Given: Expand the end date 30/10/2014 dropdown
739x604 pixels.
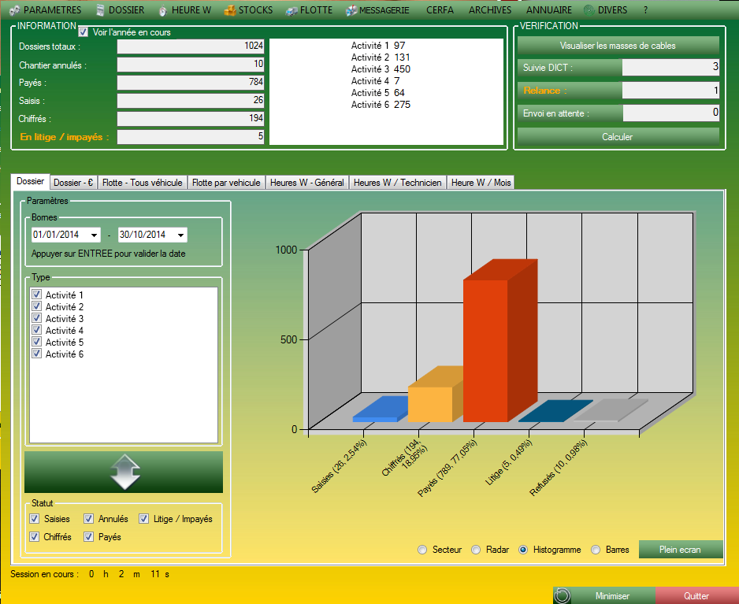Looking at the screenshot, I should tap(180, 235).
